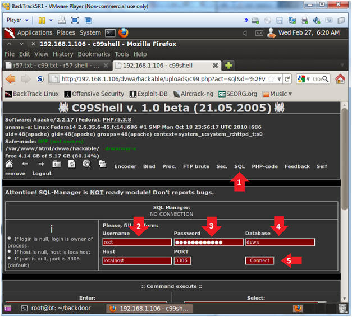Click the browser forward arrow
The width and height of the screenshot is (352, 317).
click(26, 79)
